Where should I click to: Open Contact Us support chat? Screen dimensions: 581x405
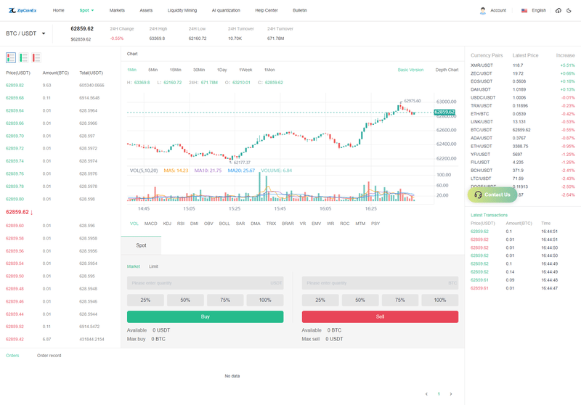coord(492,195)
